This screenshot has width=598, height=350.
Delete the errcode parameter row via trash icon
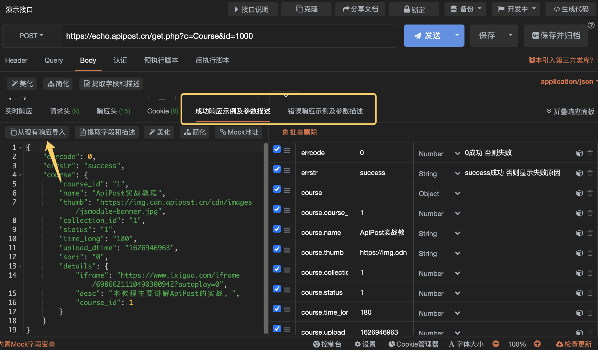[590, 153]
